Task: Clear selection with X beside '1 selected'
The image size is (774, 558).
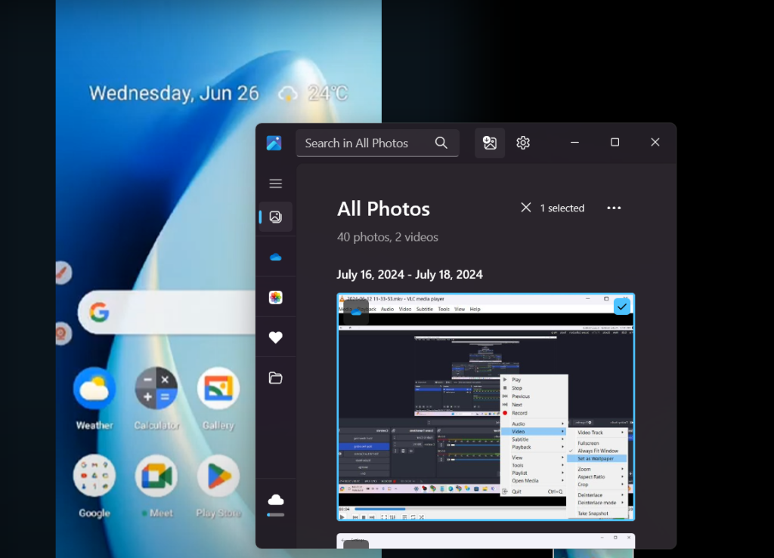Action: pyautogui.click(x=526, y=208)
